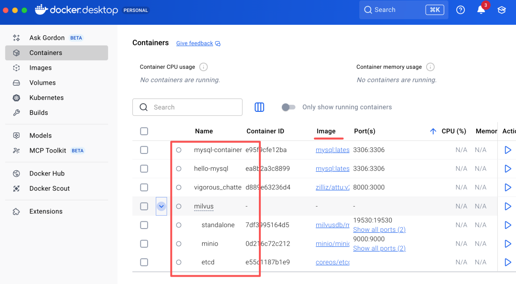Viewport: 516px width, 284px height.
Task: Toggle Only show running containers switch
Action: coord(289,107)
